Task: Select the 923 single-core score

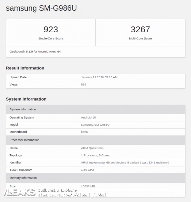Action: point(51,30)
